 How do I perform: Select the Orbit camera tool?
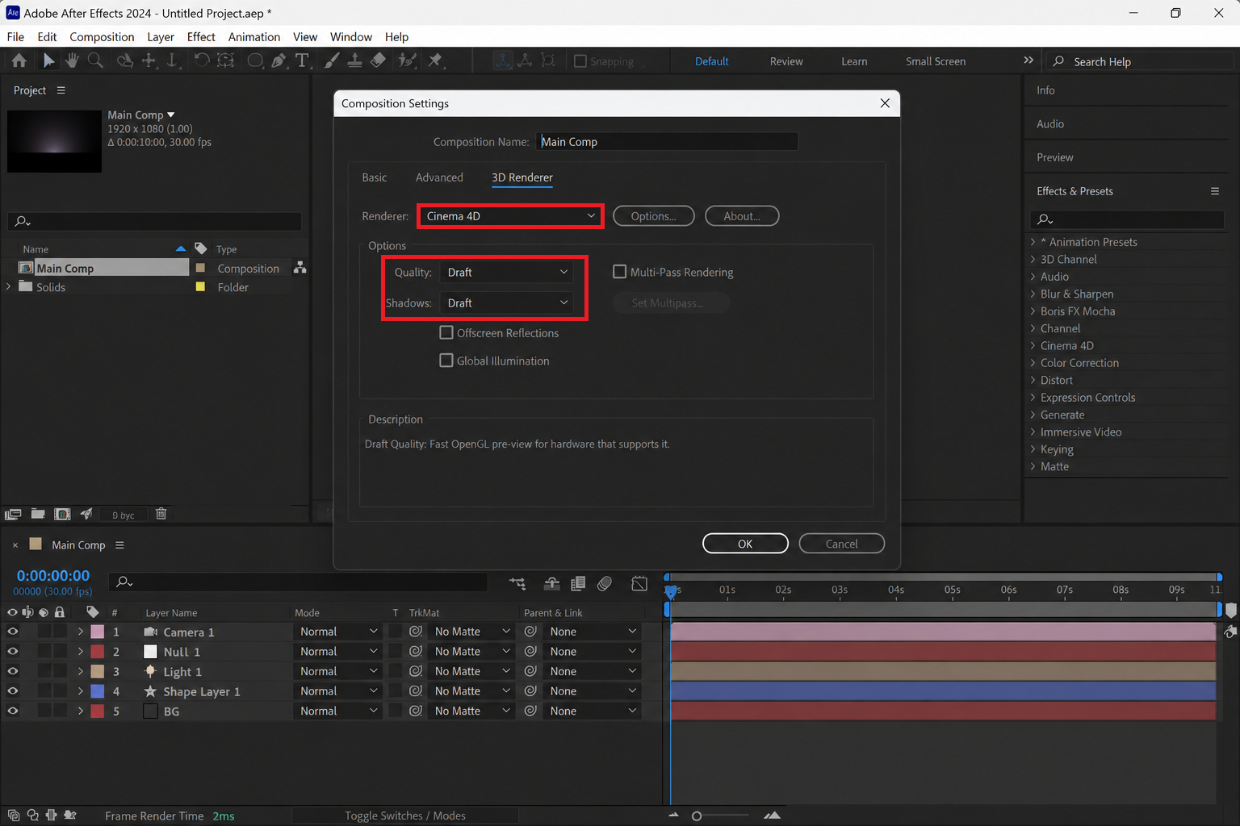pyautogui.click(x=124, y=60)
